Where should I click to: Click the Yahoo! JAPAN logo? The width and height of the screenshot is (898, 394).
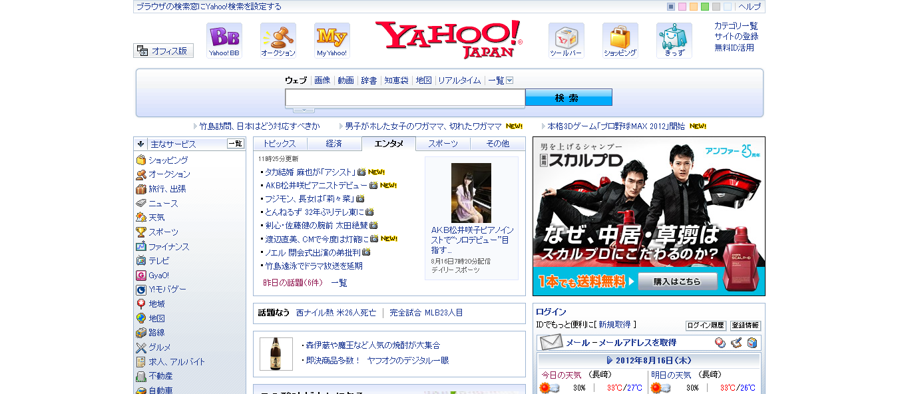tap(449, 39)
